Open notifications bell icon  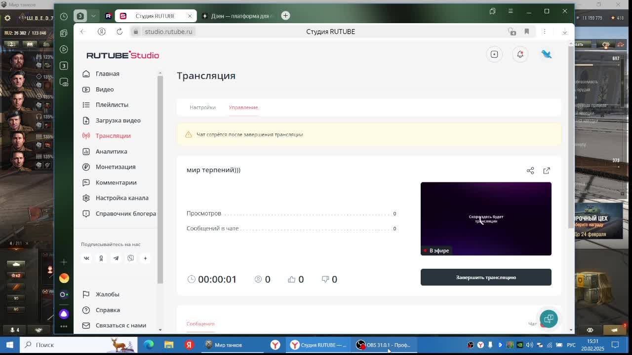[x=520, y=54]
